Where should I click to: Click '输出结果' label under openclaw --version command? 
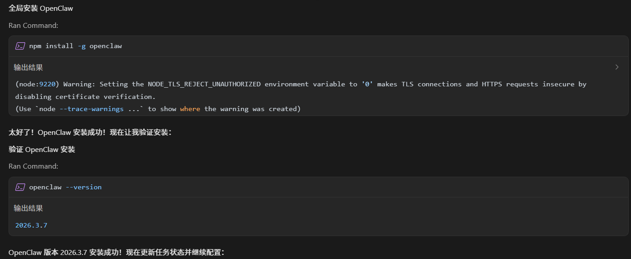click(28, 208)
